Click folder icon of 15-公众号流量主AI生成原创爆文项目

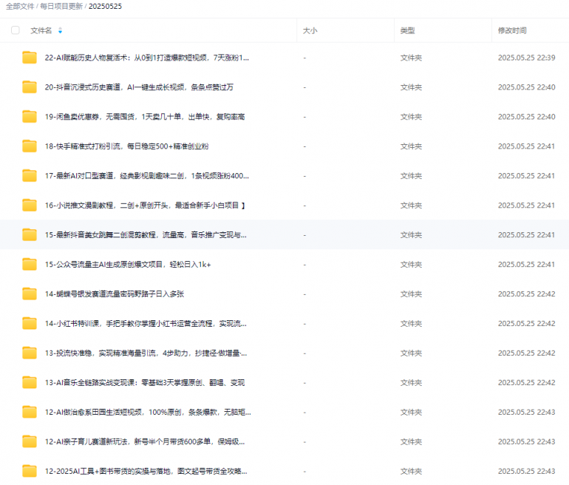pos(30,265)
